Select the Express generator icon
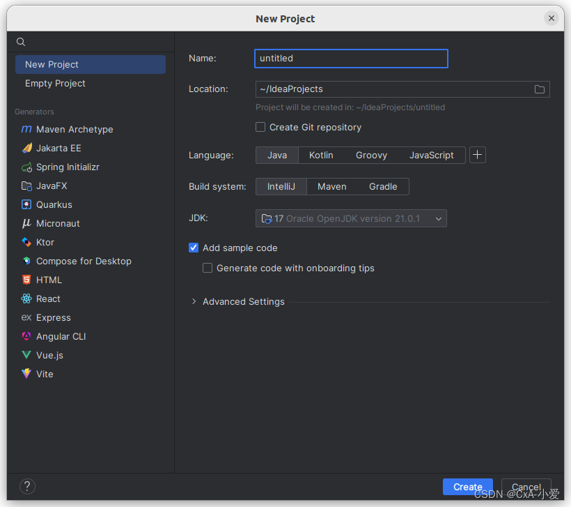Screen dimensions: 571x507 click(26, 318)
